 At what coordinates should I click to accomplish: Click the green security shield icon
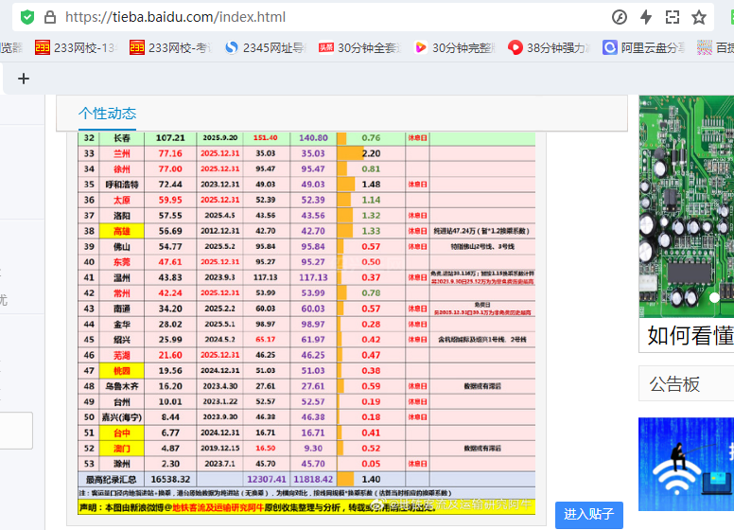(x=26, y=17)
